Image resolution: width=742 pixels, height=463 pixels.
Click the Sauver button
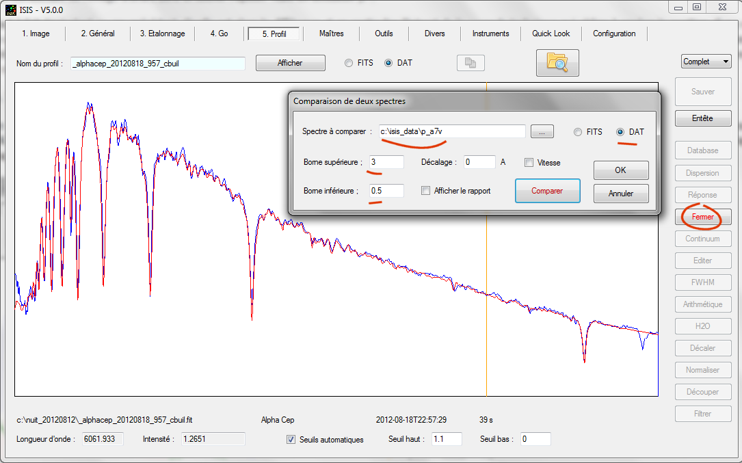coord(703,92)
